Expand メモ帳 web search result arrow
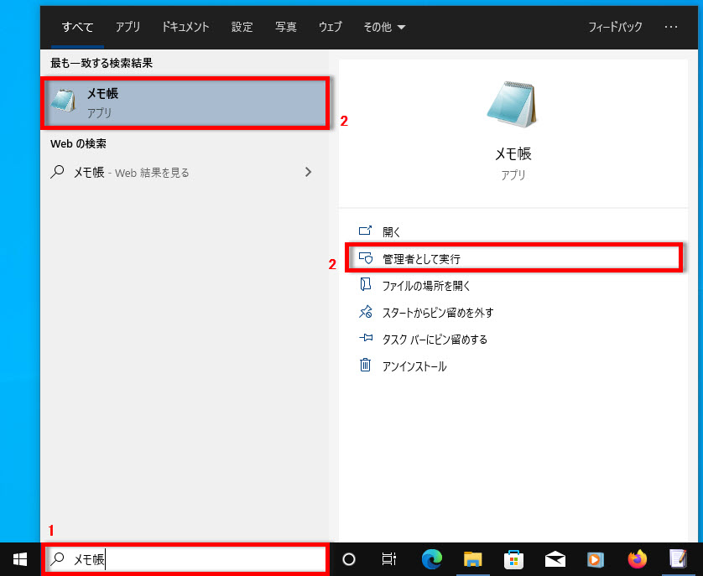 pyautogui.click(x=308, y=172)
